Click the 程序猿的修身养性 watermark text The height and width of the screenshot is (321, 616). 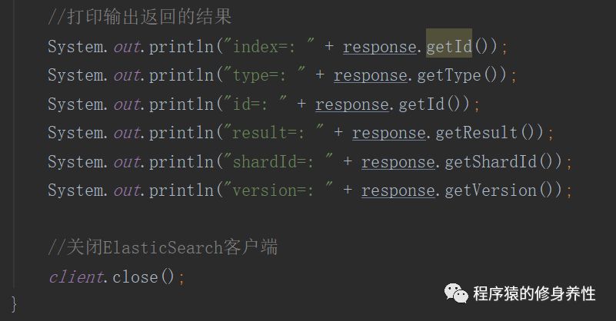[x=534, y=293]
